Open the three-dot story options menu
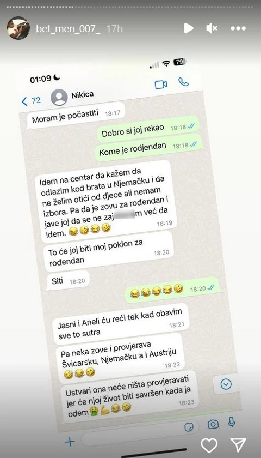The height and width of the screenshot is (458, 261). click(x=238, y=28)
